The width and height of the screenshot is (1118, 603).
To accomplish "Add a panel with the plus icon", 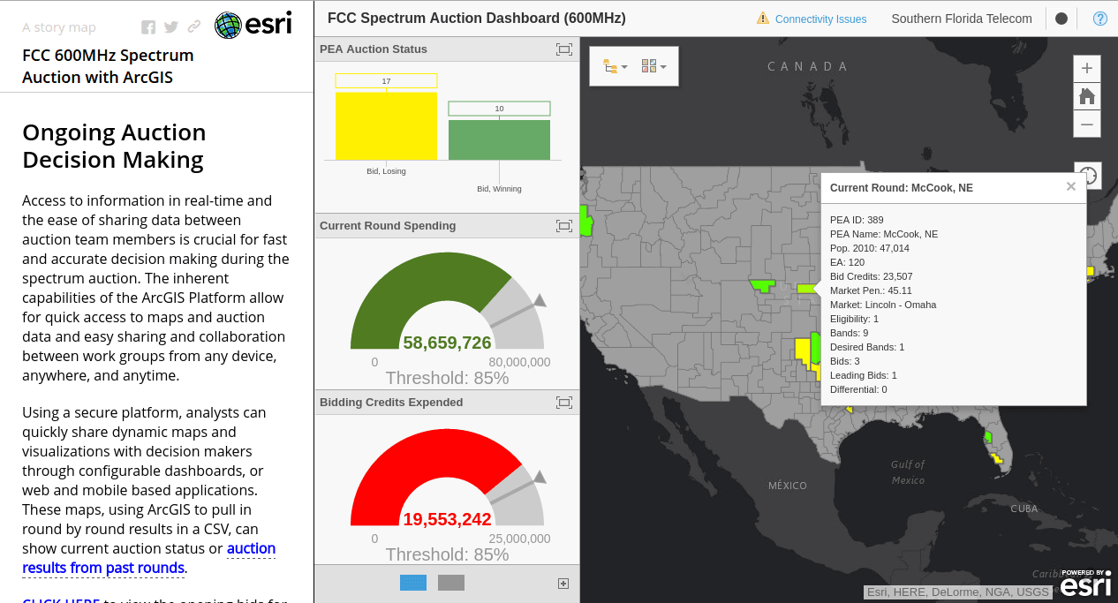I will click(x=563, y=583).
